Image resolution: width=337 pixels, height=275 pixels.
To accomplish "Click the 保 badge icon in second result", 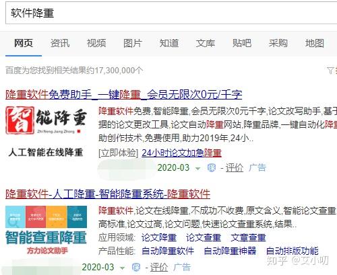I will [x=136, y=267].
